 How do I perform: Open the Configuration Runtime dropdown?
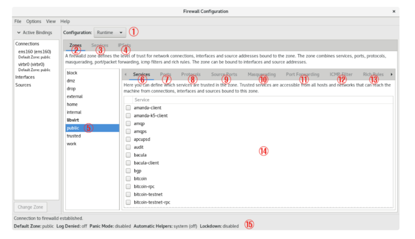point(110,33)
